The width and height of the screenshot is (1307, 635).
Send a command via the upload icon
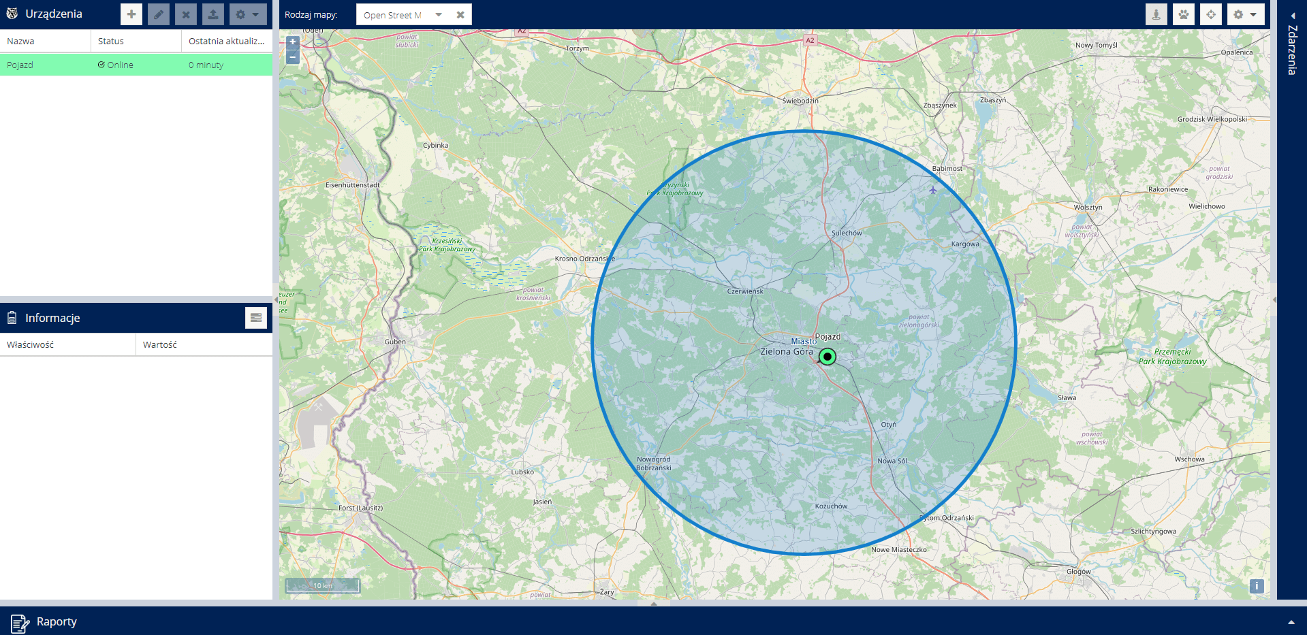click(213, 14)
